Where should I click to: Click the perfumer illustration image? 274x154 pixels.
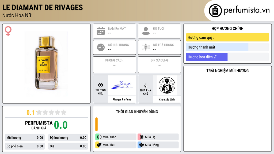click(x=167, y=85)
